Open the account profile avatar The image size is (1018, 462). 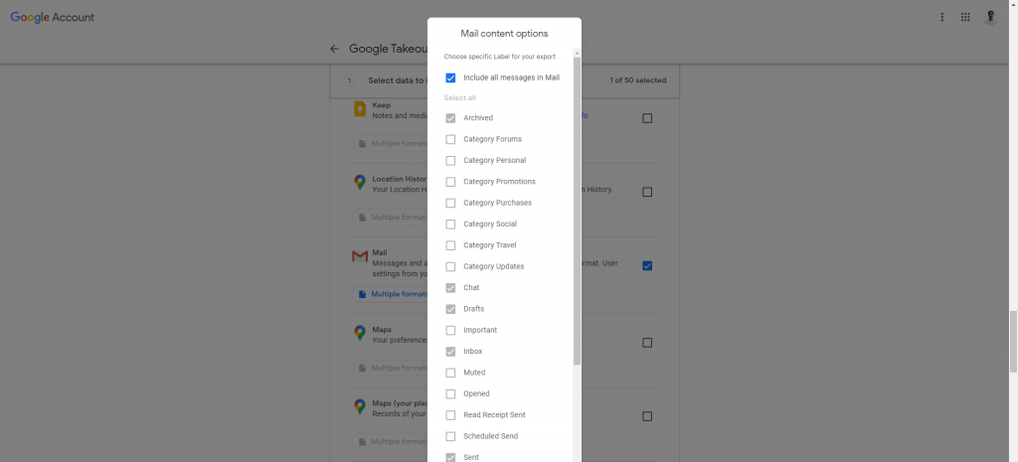click(x=991, y=17)
